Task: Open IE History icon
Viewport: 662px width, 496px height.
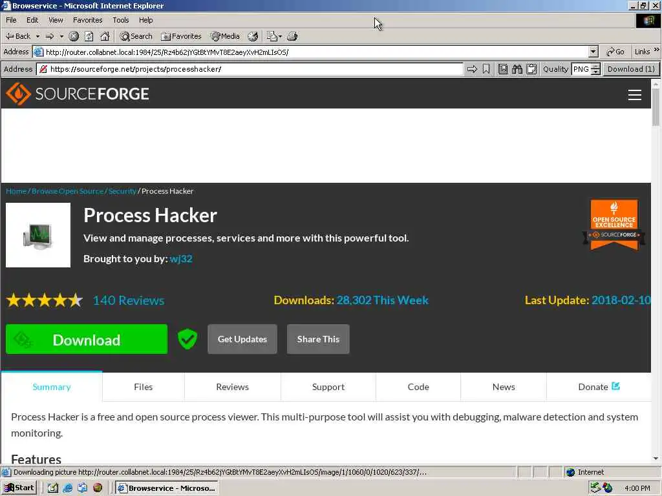Action: click(253, 36)
